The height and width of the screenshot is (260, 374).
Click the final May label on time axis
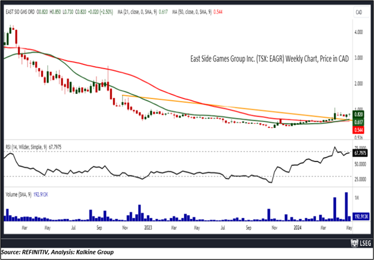coord(349,228)
